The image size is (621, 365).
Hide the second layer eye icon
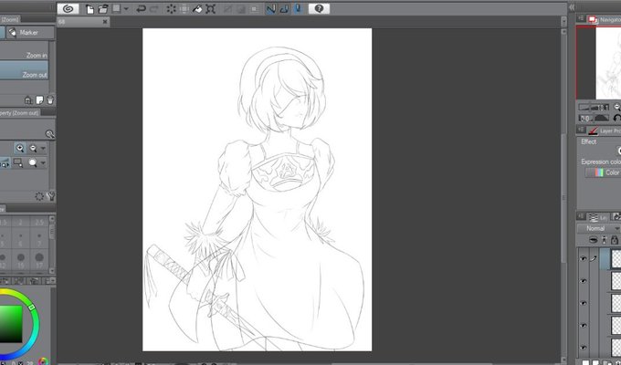click(584, 281)
